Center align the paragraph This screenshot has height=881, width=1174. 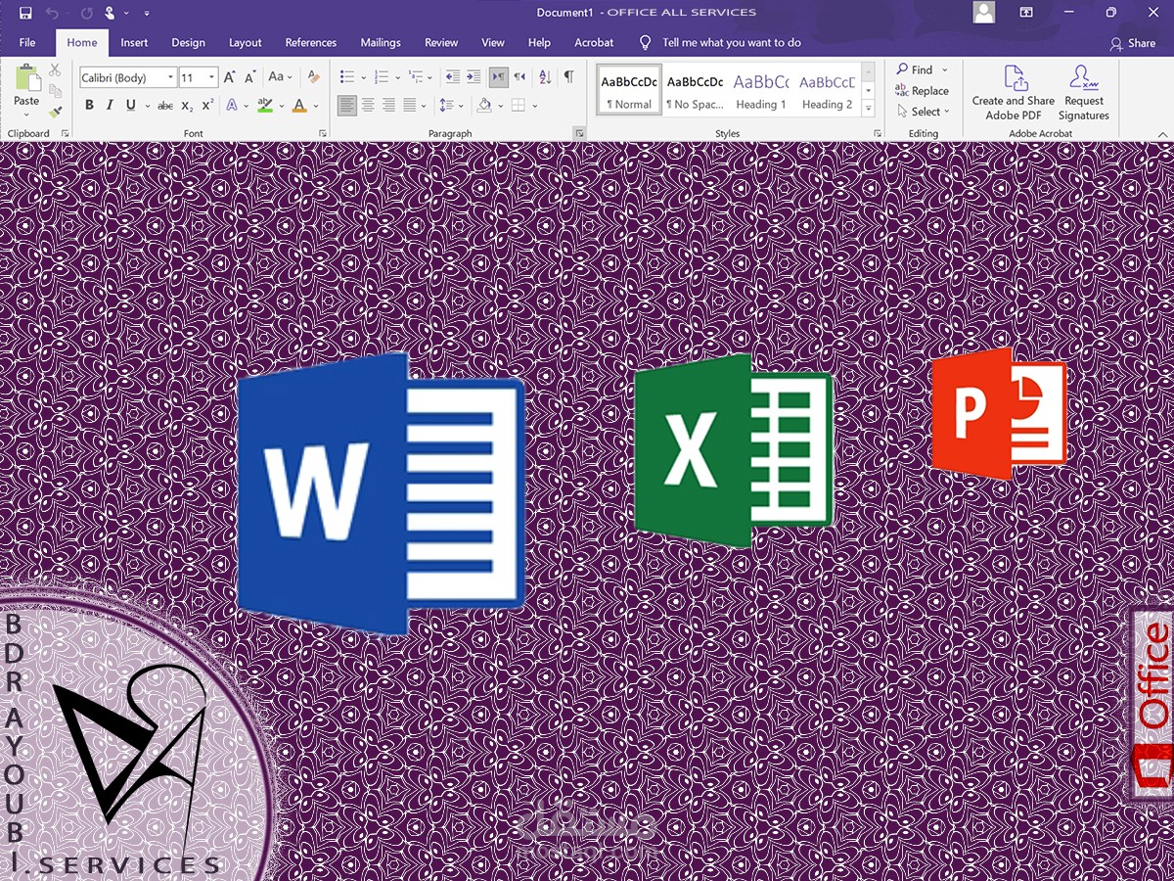[368, 105]
